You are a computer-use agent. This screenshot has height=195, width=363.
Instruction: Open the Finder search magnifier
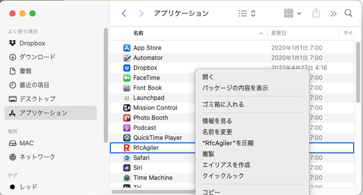pos(348,13)
